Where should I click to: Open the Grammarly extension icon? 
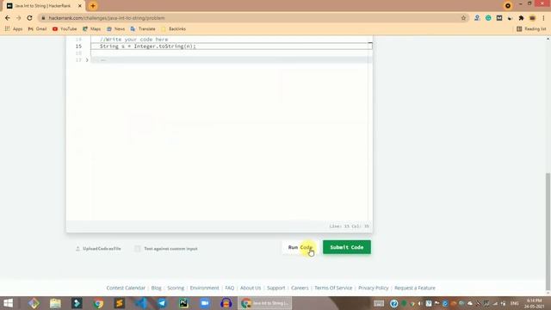pyautogui.click(x=488, y=18)
